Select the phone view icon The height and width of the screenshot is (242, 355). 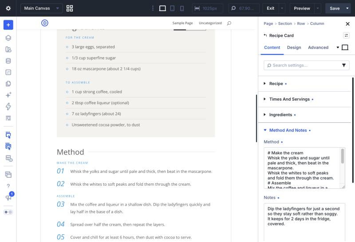tap(182, 8)
